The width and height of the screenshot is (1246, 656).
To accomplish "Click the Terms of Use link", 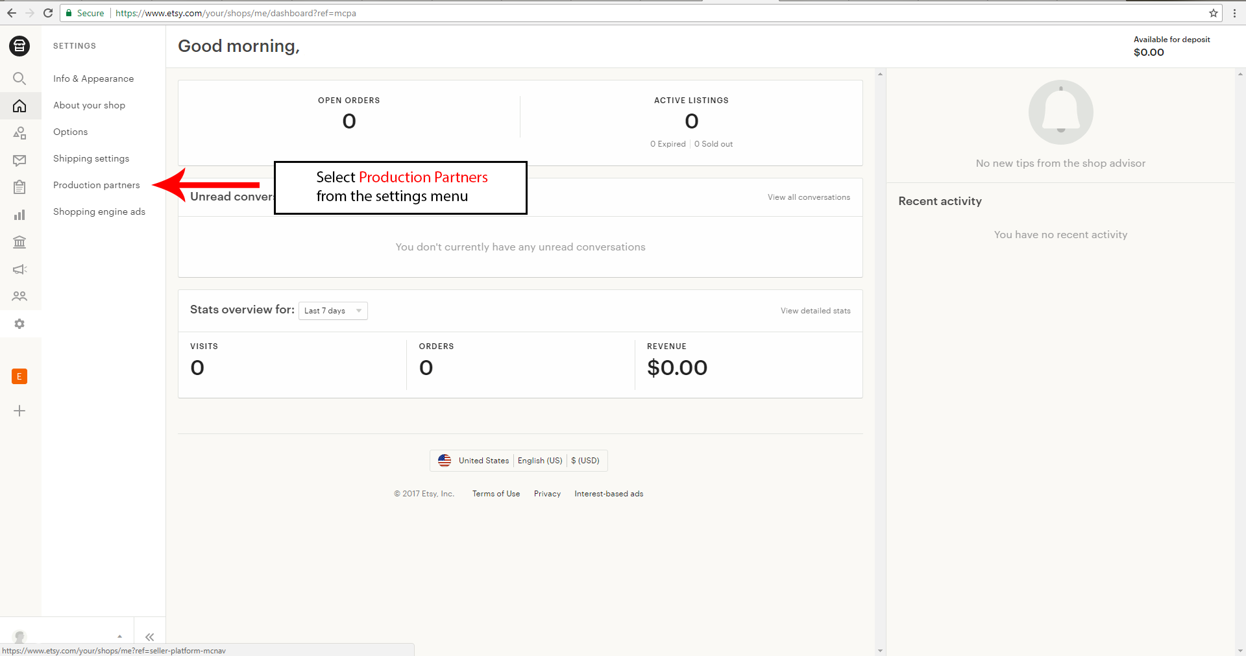I will tap(496, 494).
